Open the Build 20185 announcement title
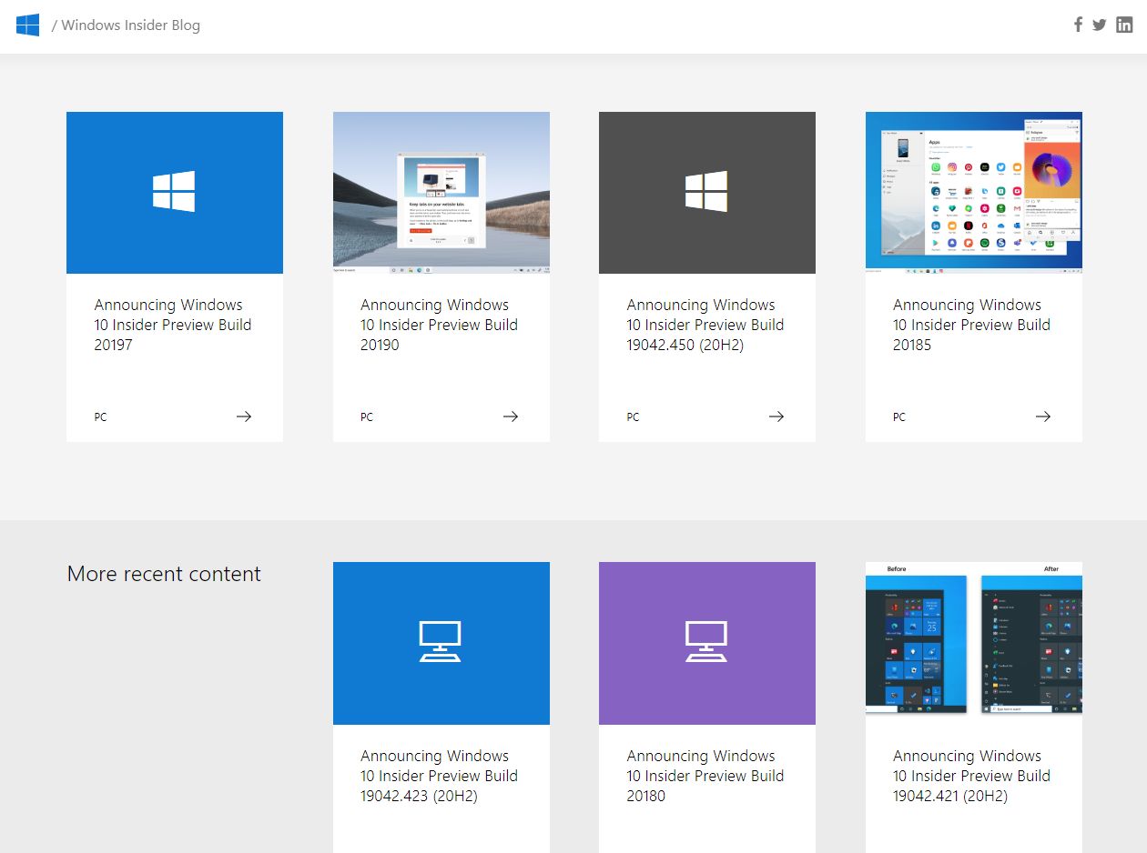The width and height of the screenshot is (1147, 853). coord(972,325)
